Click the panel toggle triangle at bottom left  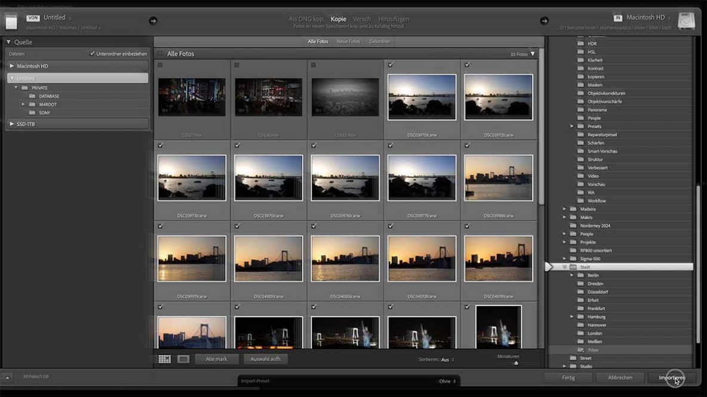(8, 377)
